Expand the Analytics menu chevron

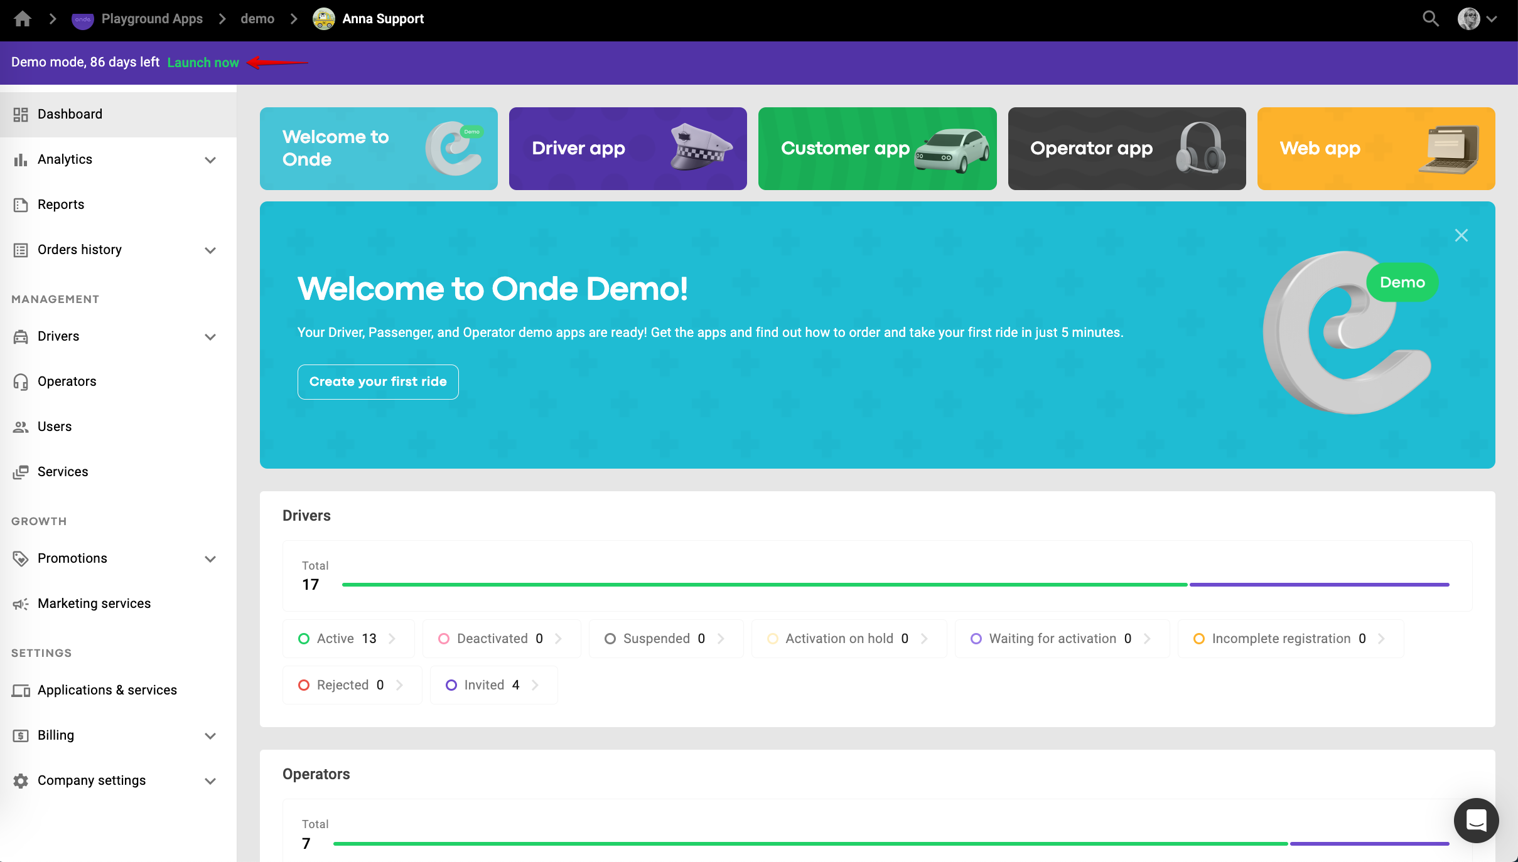[210, 159]
